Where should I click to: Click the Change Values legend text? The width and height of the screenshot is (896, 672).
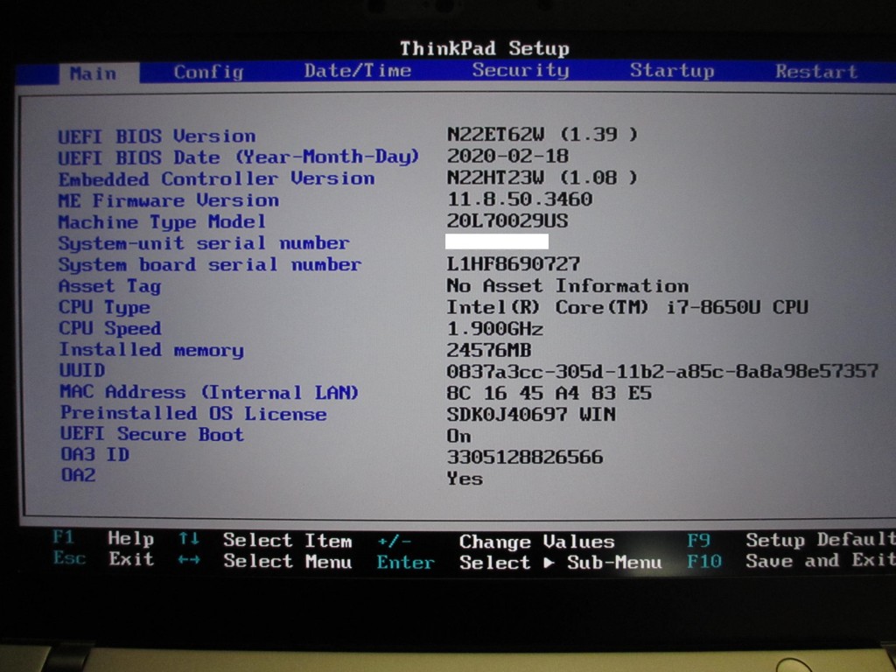537,541
